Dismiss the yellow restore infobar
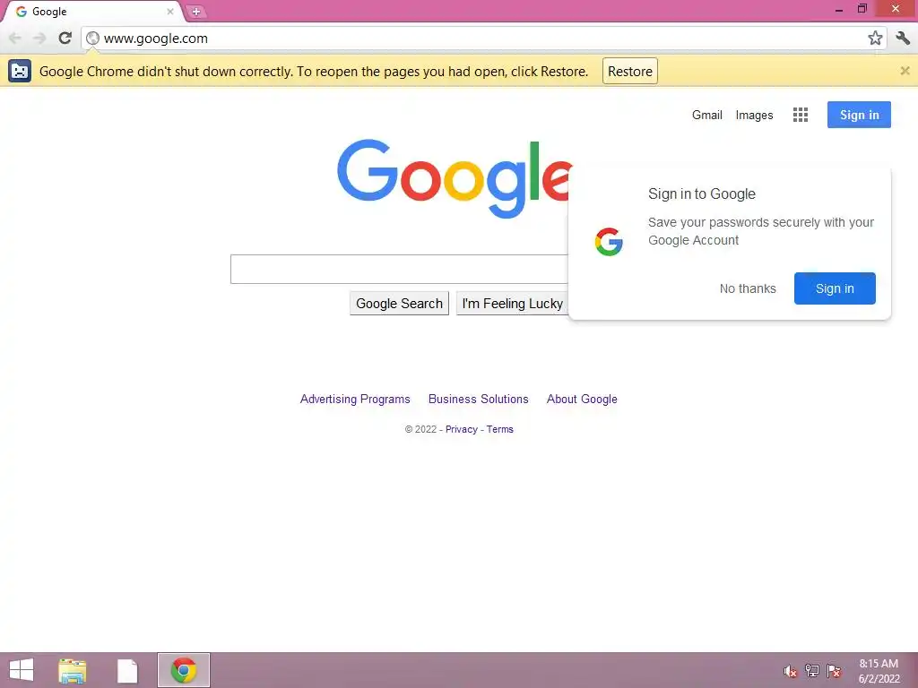The height and width of the screenshot is (688, 918). 905,71
